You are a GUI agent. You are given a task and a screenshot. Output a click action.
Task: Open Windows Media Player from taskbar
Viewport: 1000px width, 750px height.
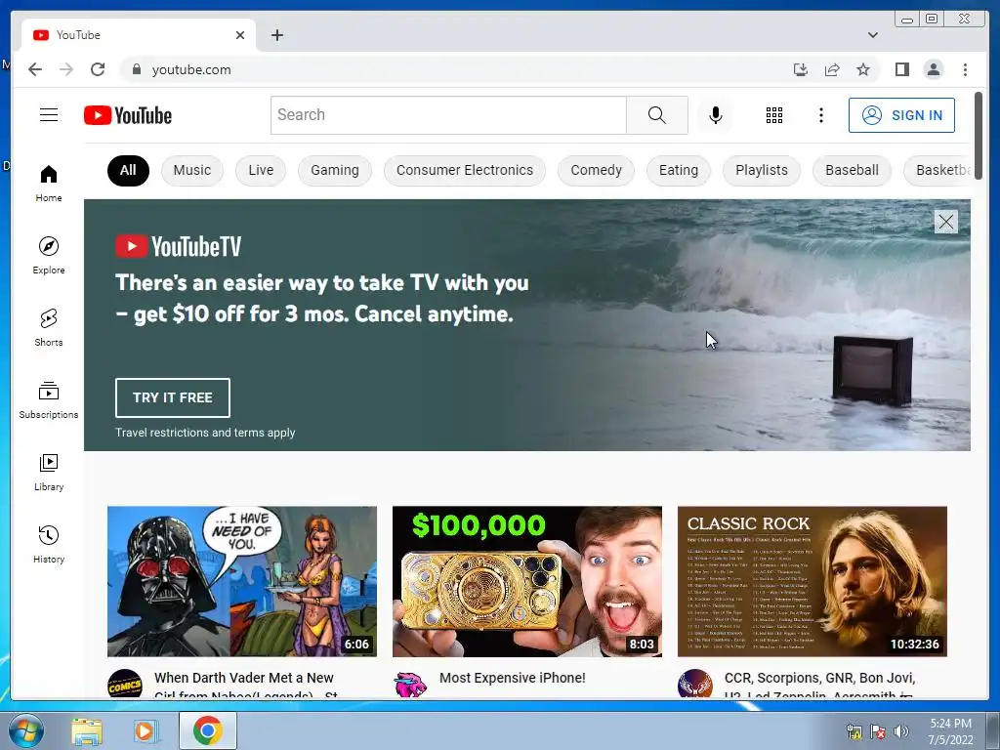click(145, 730)
